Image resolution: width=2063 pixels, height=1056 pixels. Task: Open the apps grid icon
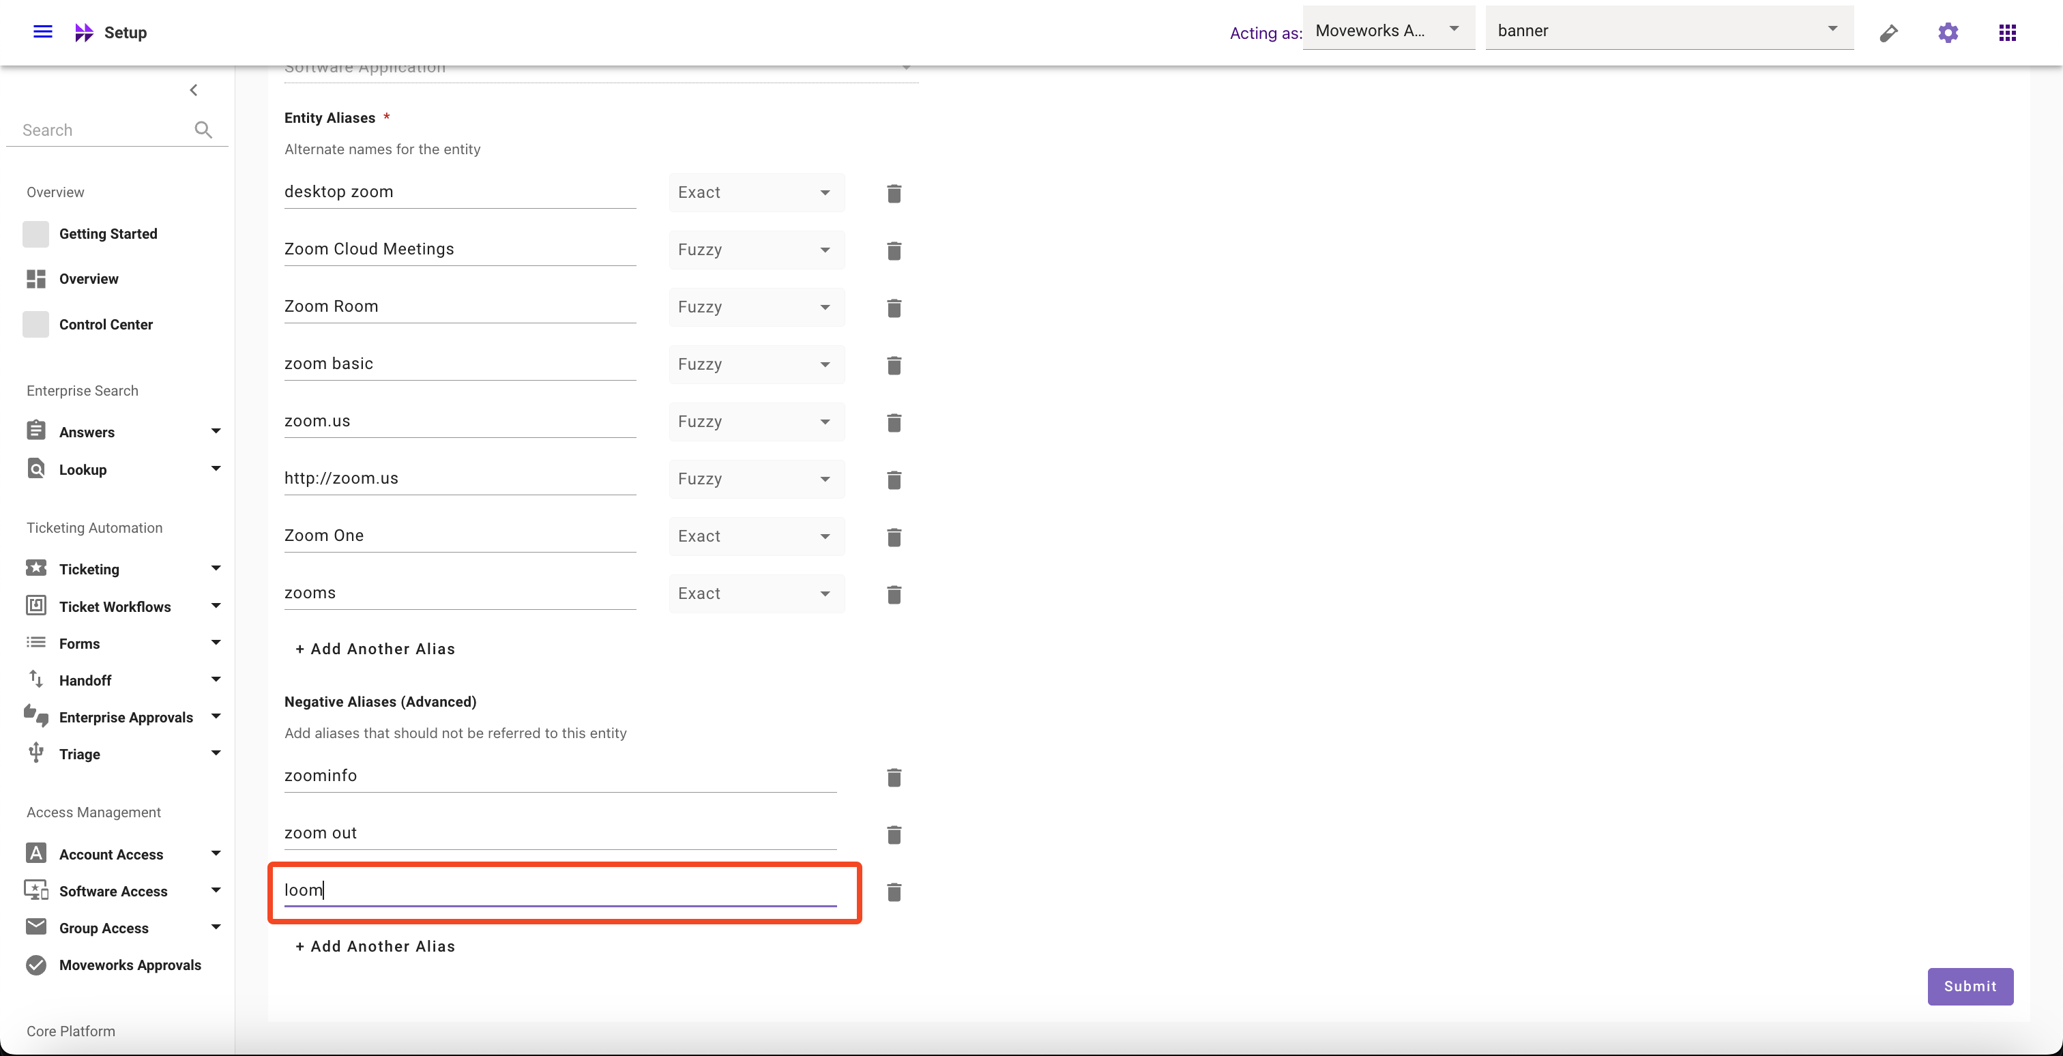(2007, 32)
